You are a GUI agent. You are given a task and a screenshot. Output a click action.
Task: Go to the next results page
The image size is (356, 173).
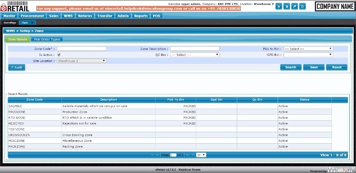click(x=188, y=155)
